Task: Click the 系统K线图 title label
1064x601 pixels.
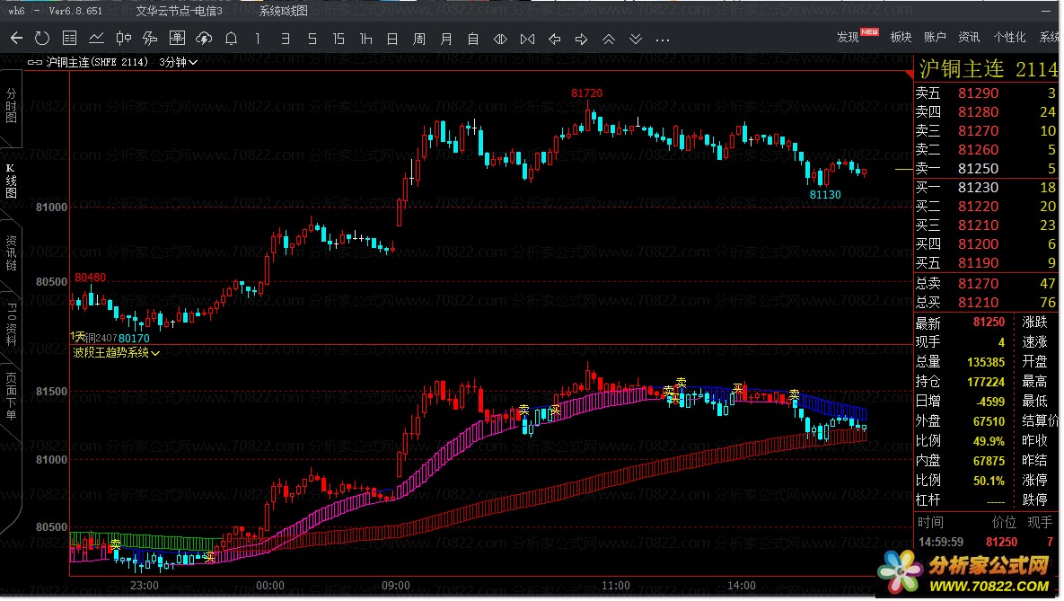Action: click(284, 11)
